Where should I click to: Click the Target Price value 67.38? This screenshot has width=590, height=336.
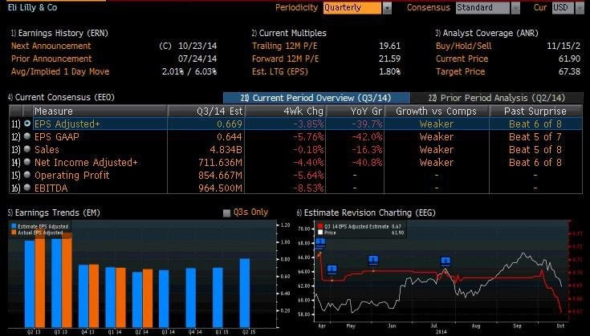point(569,71)
